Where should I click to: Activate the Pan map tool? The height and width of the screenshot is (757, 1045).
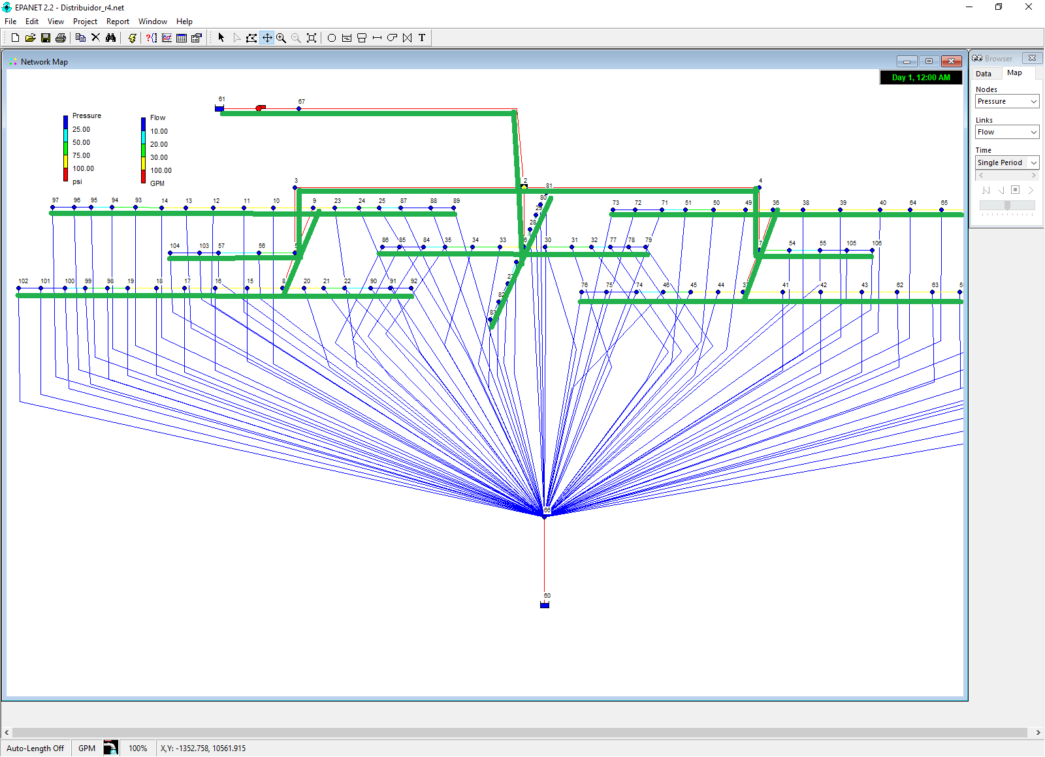coord(267,38)
